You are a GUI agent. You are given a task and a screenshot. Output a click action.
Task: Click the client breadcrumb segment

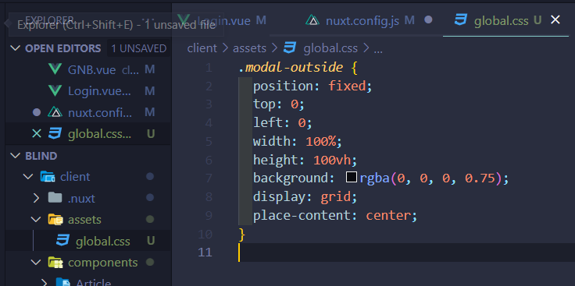(202, 48)
